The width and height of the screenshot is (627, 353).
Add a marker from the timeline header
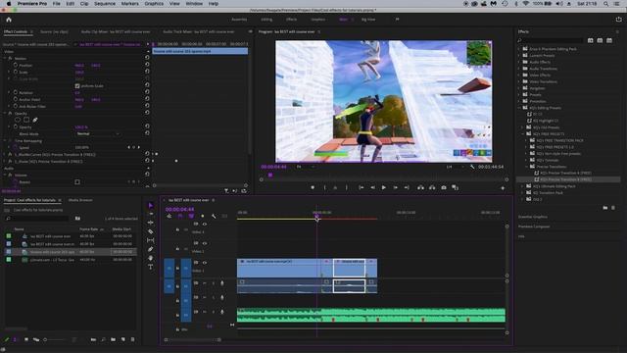(203, 216)
